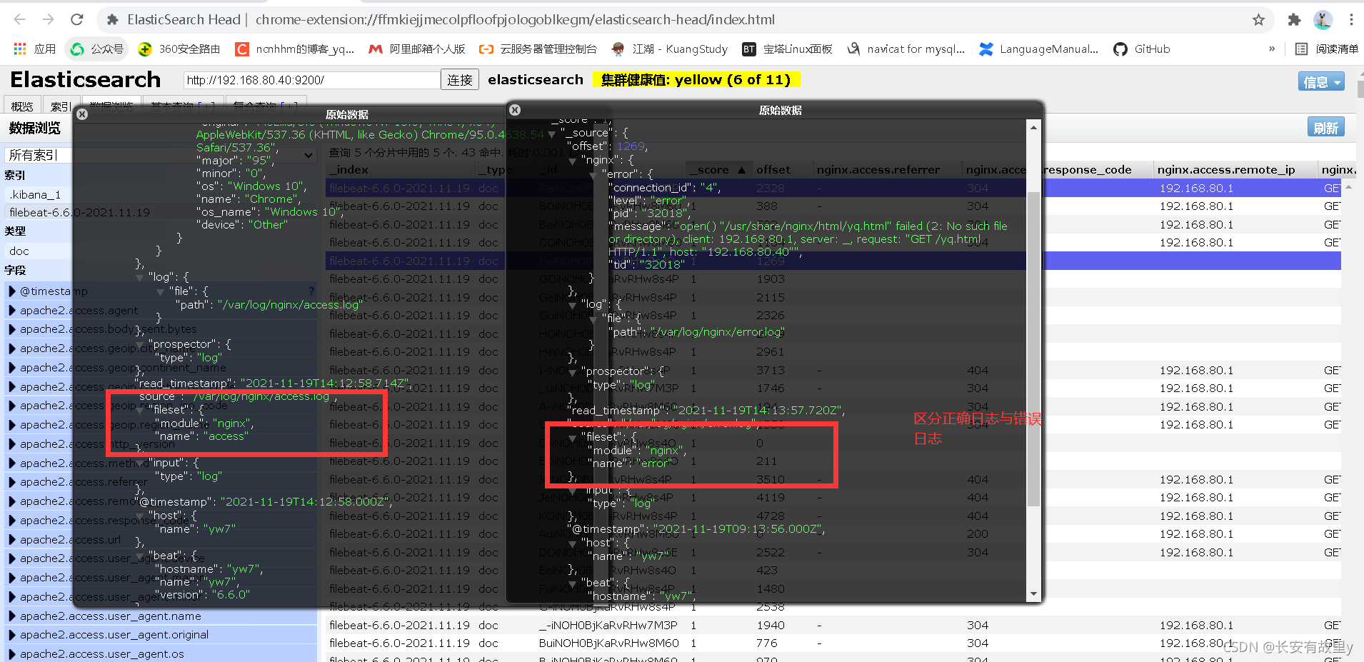Open the 云服务器管理控制台 bookmark

point(538,49)
